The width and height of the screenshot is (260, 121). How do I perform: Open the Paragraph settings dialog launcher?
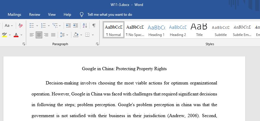(x=97, y=44)
